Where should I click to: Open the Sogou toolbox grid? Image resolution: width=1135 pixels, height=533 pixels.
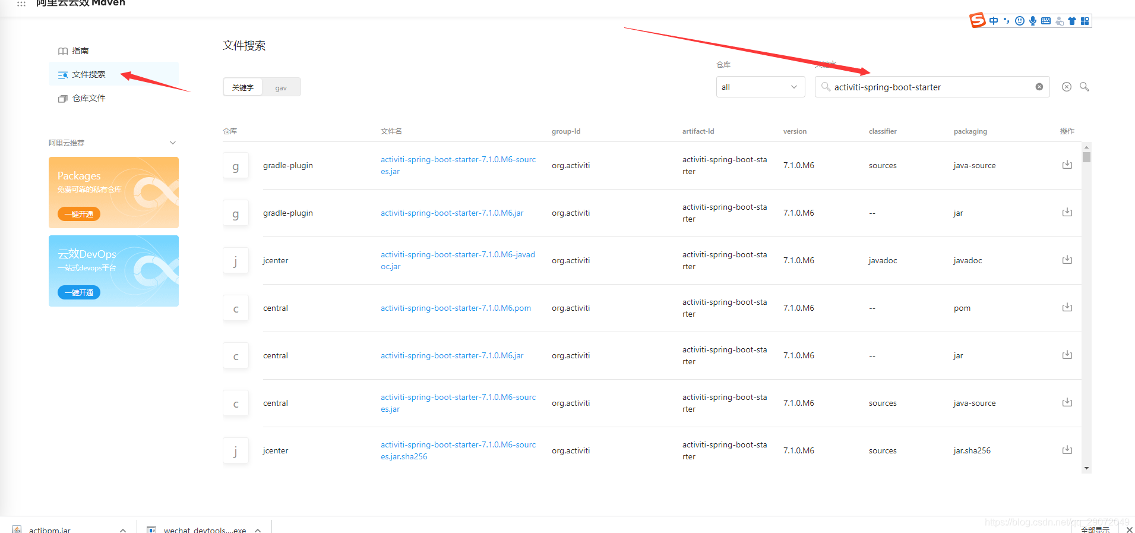(1085, 21)
